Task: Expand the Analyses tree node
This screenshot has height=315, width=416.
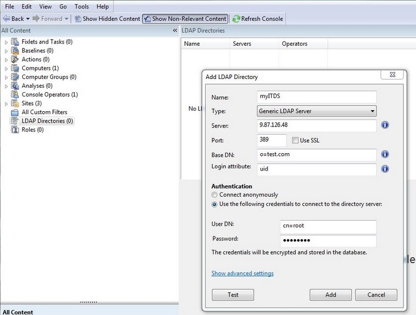Action: [6, 86]
